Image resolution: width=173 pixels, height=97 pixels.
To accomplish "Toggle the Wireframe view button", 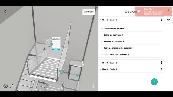I will [x=89, y=12].
